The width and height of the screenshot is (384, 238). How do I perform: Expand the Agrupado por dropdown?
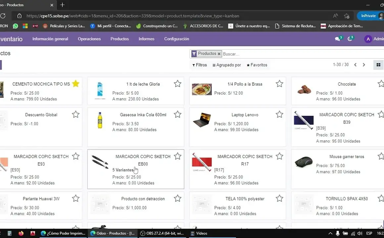[x=227, y=65]
